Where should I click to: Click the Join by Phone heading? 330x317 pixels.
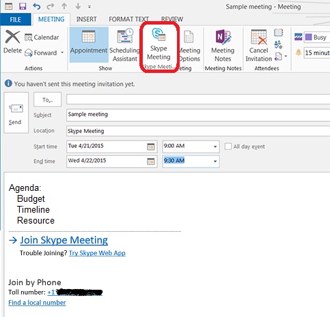pyautogui.click(x=35, y=282)
